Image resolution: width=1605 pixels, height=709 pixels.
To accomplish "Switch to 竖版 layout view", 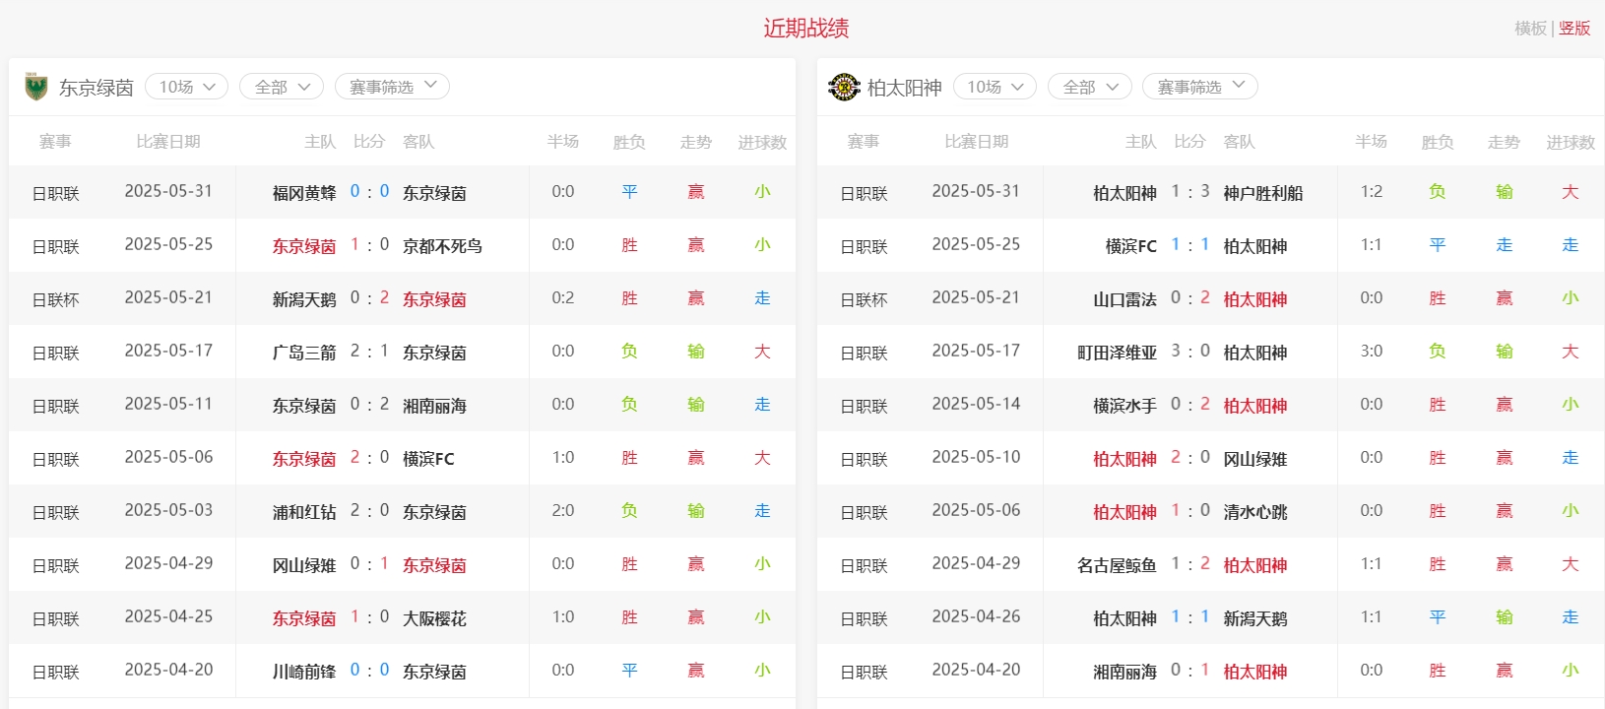I will tap(1574, 29).
